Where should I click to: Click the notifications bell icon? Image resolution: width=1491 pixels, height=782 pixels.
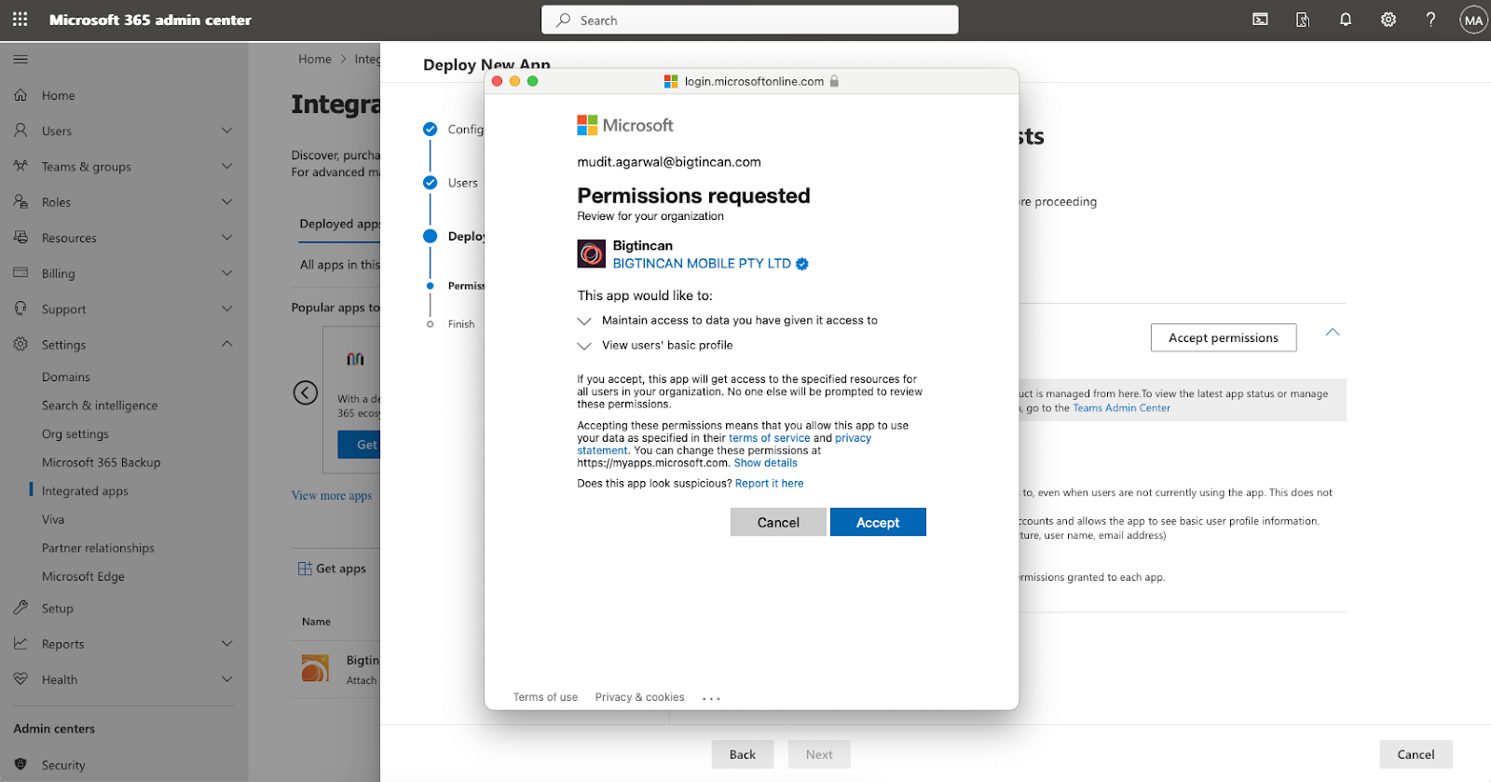[1345, 20]
